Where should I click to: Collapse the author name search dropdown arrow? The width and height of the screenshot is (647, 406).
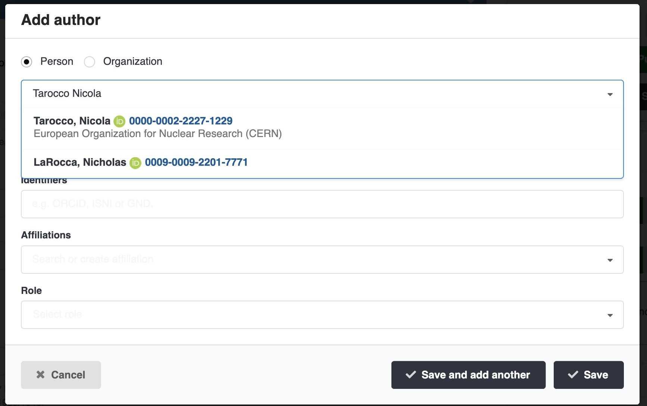610,94
